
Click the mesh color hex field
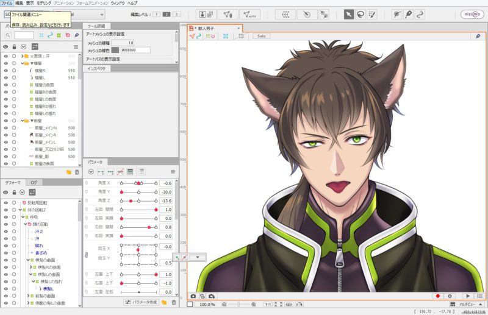(135, 50)
